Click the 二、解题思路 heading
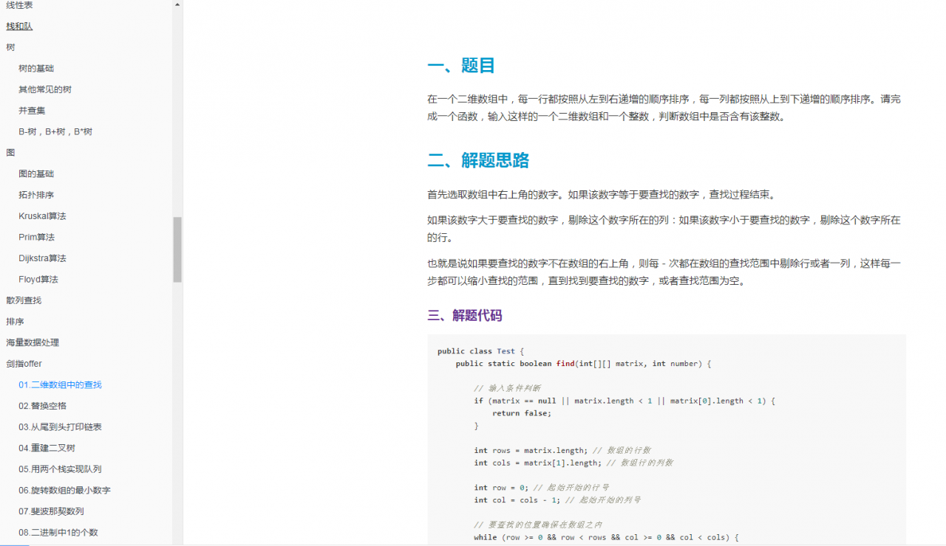The width and height of the screenshot is (946, 546). [x=478, y=161]
